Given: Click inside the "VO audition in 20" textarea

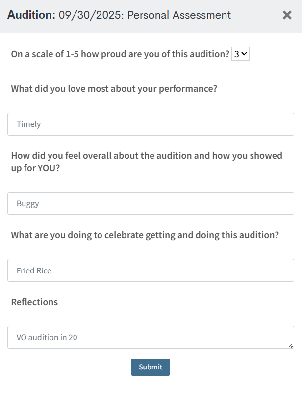Looking at the screenshot, I should click(147, 338).
